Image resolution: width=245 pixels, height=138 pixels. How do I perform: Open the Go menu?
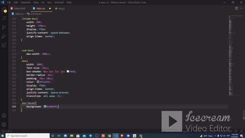pos(43,2)
